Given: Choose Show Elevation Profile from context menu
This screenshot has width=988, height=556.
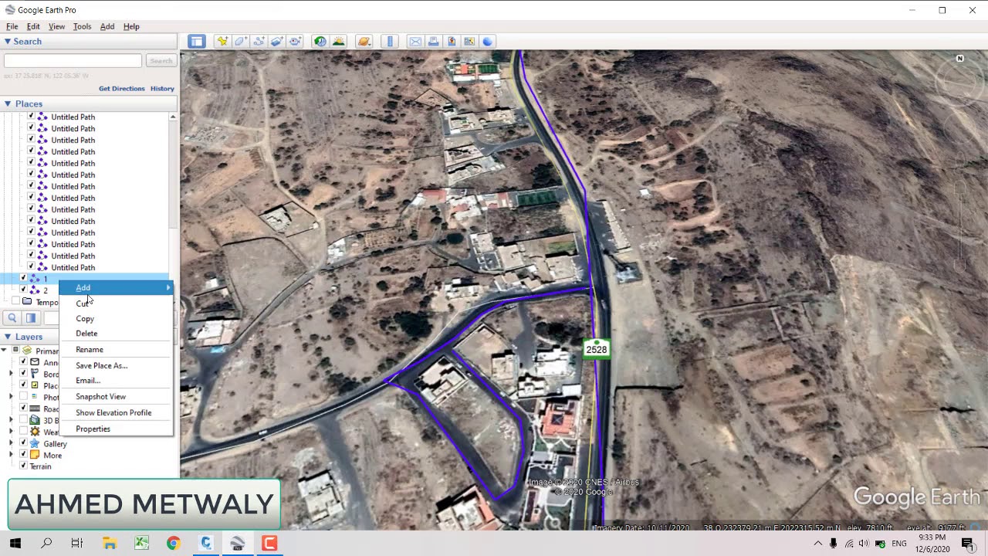Looking at the screenshot, I should point(113,412).
